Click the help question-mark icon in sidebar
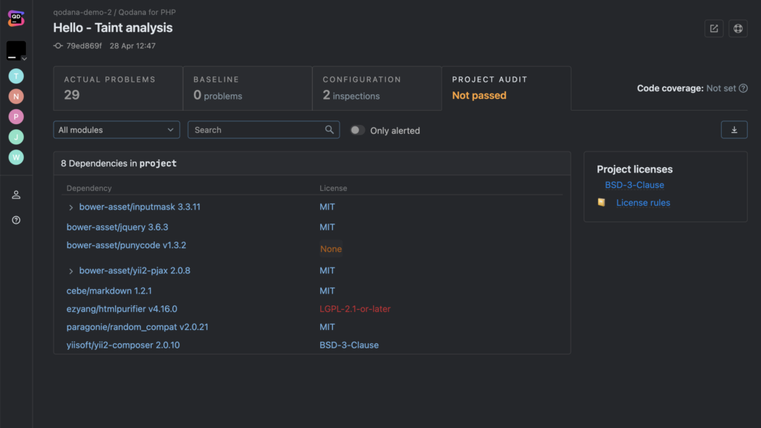This screenshot has width=761, height=428. click(x=16, y=219)
